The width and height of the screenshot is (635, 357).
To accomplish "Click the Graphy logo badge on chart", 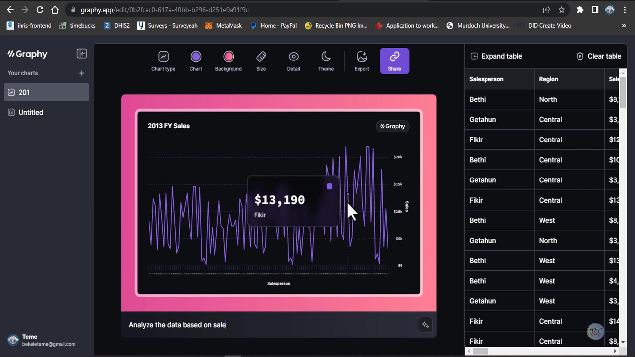I will [393, 126].
